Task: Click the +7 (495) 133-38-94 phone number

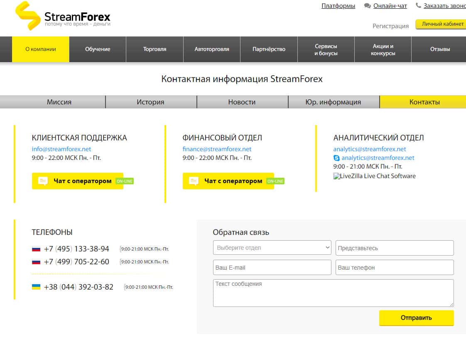Action: (x=76, y=249)
